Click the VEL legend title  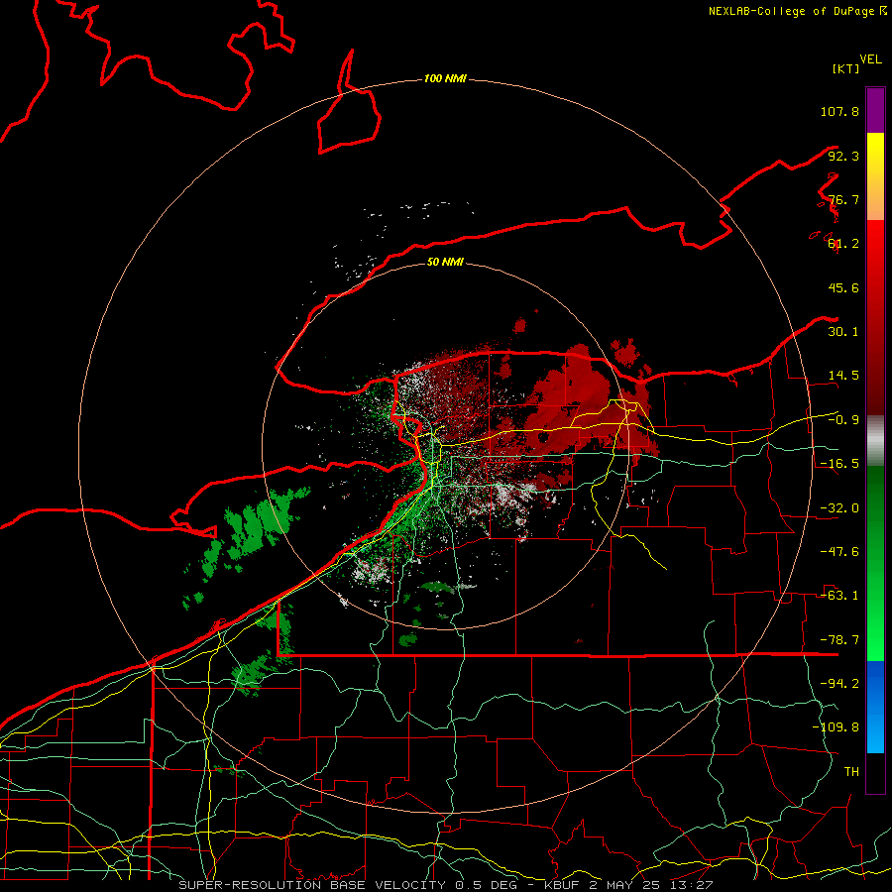870,59
